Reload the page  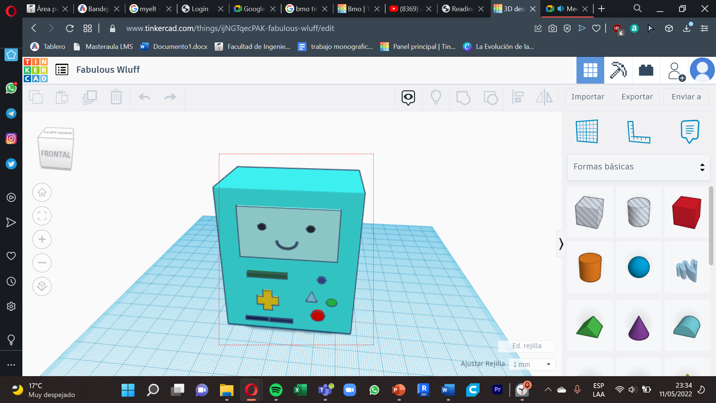pos(70,28)
